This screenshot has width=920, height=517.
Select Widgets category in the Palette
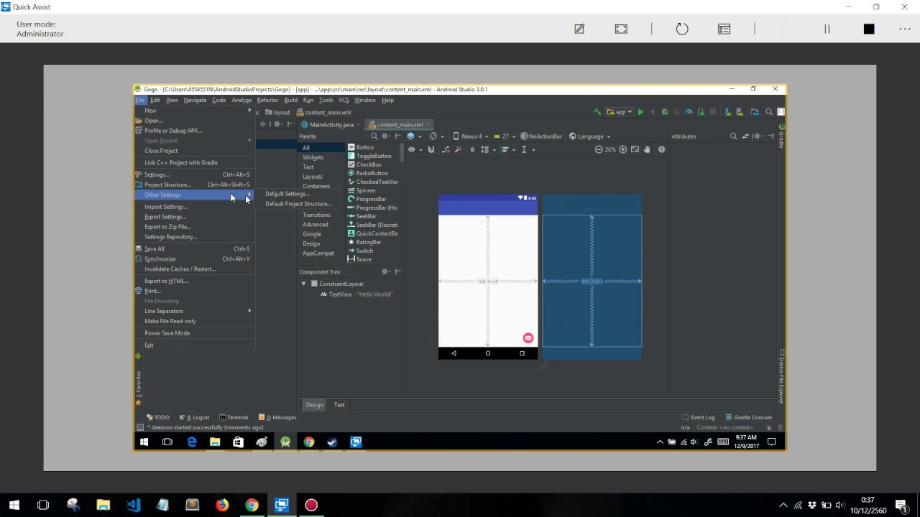click(313, 157)
